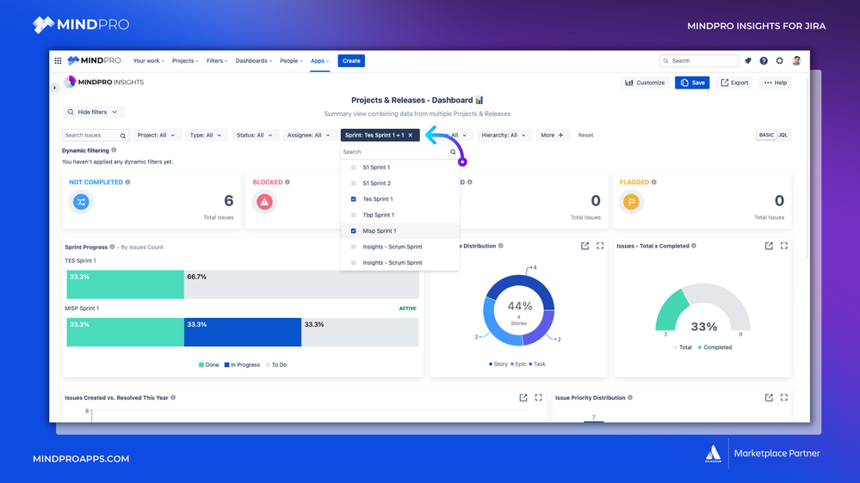The width and height of the screenshot is (860, 483).
Task: Open the Apps menu
Action: (x=319, y=61)
